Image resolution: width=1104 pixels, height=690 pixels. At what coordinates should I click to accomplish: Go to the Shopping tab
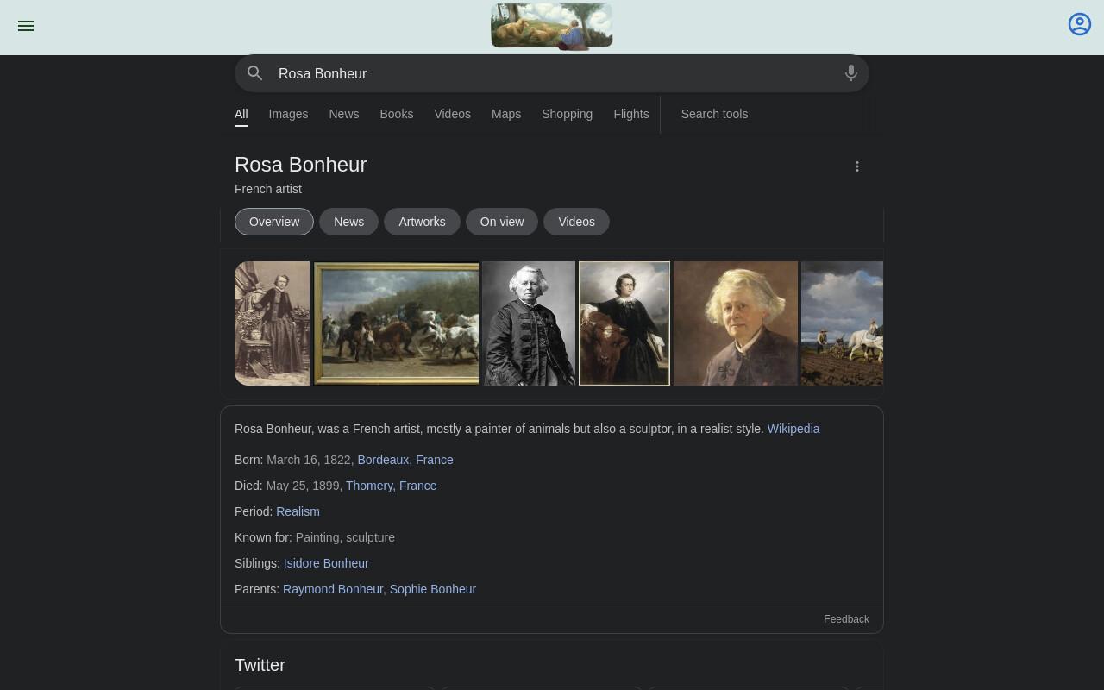567,114
